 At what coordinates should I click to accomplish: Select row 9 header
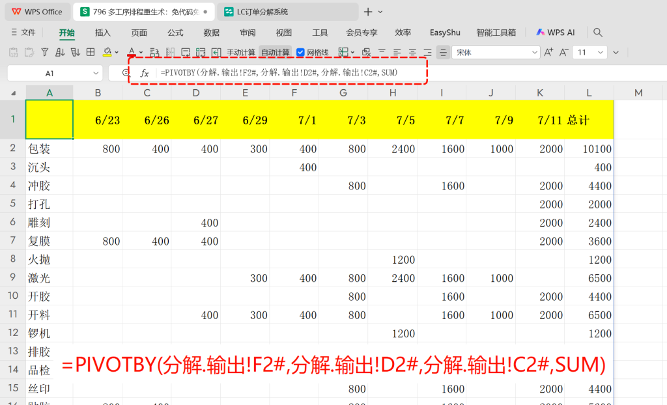pyautogui.click(x=13, y=277)
